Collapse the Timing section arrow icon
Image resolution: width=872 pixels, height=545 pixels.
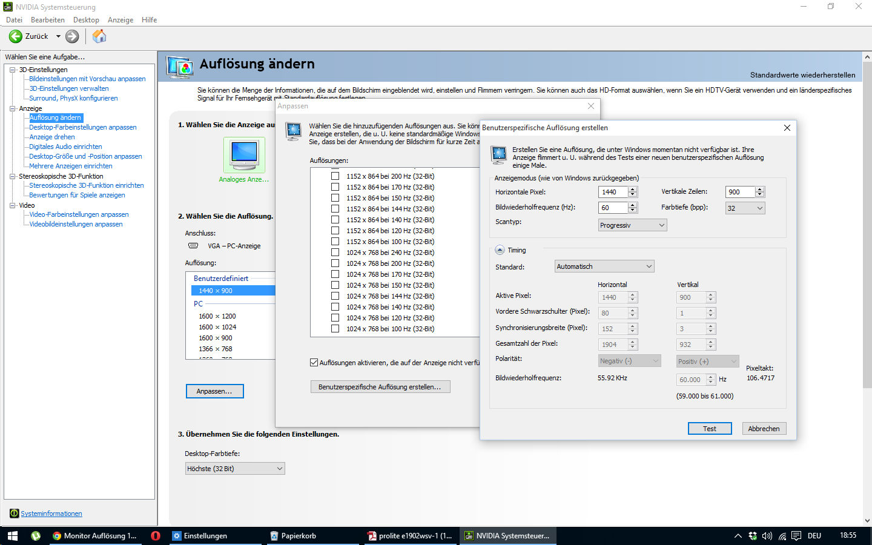[500, 250]
